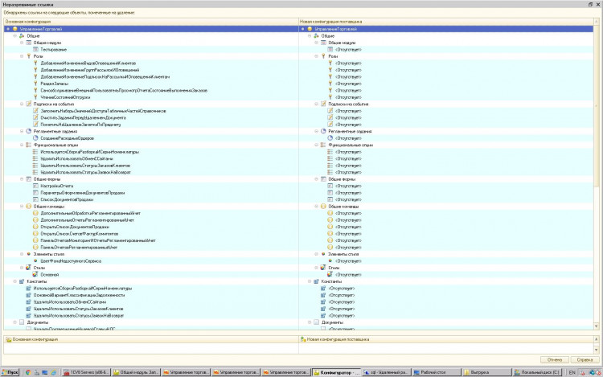
Task: Click the bottom panel scrollbar up arrow
Action: point(597,339)
